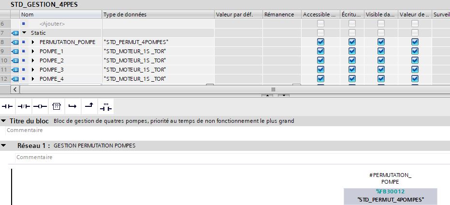
Task: Insert the comparison contact from the toolbar
Action: 106,106
